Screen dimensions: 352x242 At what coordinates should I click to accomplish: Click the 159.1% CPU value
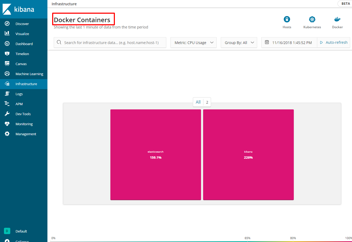(x=156, y=158)
